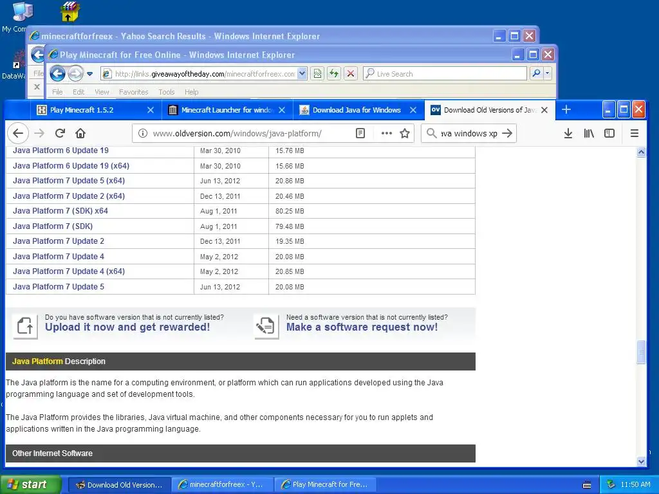659x494 pixels.
Task: Click Download Old Version taskbar button
Action: (119, 485)
